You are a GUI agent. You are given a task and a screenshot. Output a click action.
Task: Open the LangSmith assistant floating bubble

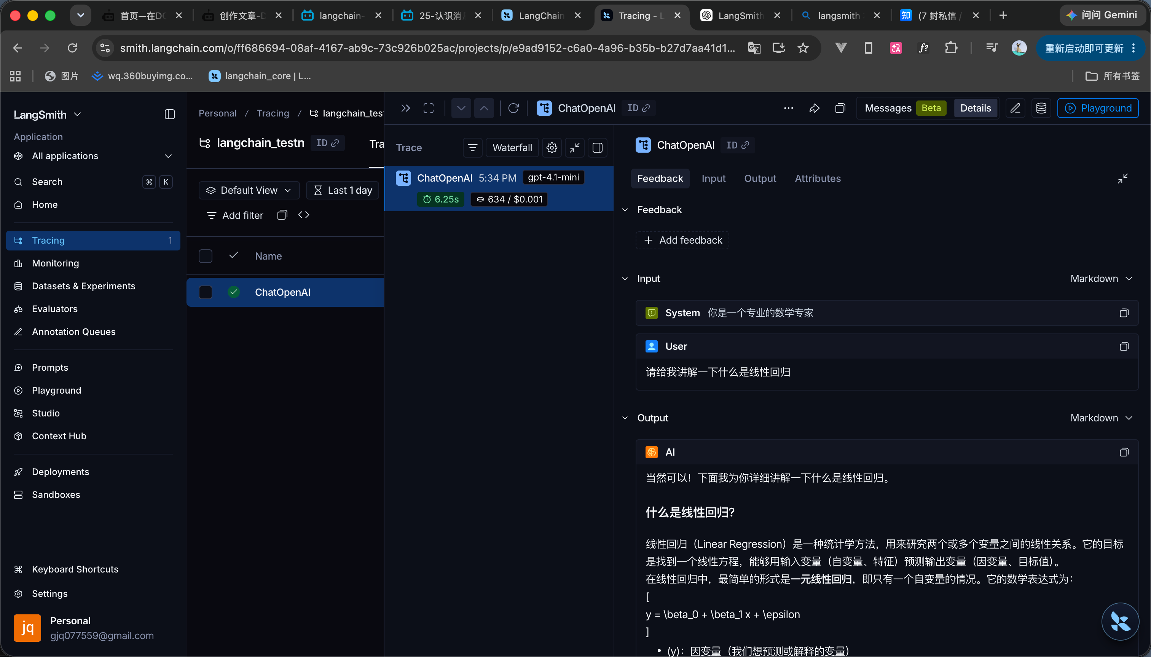tap(1120, 621)
